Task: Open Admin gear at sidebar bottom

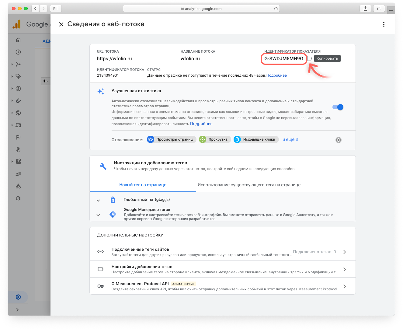Action: [18, 297]
